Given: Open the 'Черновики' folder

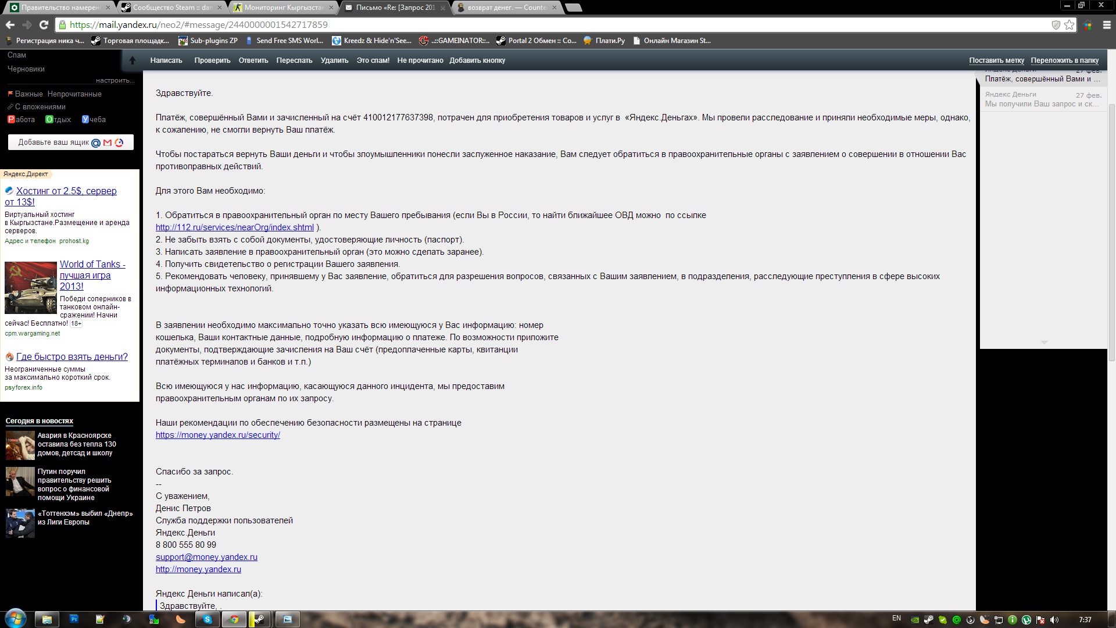Looking at the screenshot, I should [26, 69].
